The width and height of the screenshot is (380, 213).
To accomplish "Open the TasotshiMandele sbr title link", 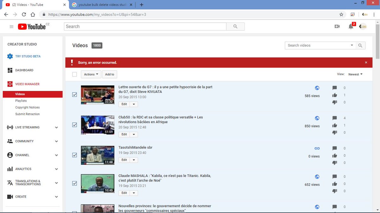I will coord(135,147).
